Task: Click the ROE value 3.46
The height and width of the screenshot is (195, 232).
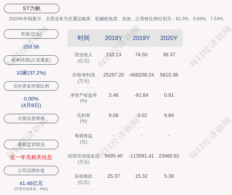Action: 114,95
